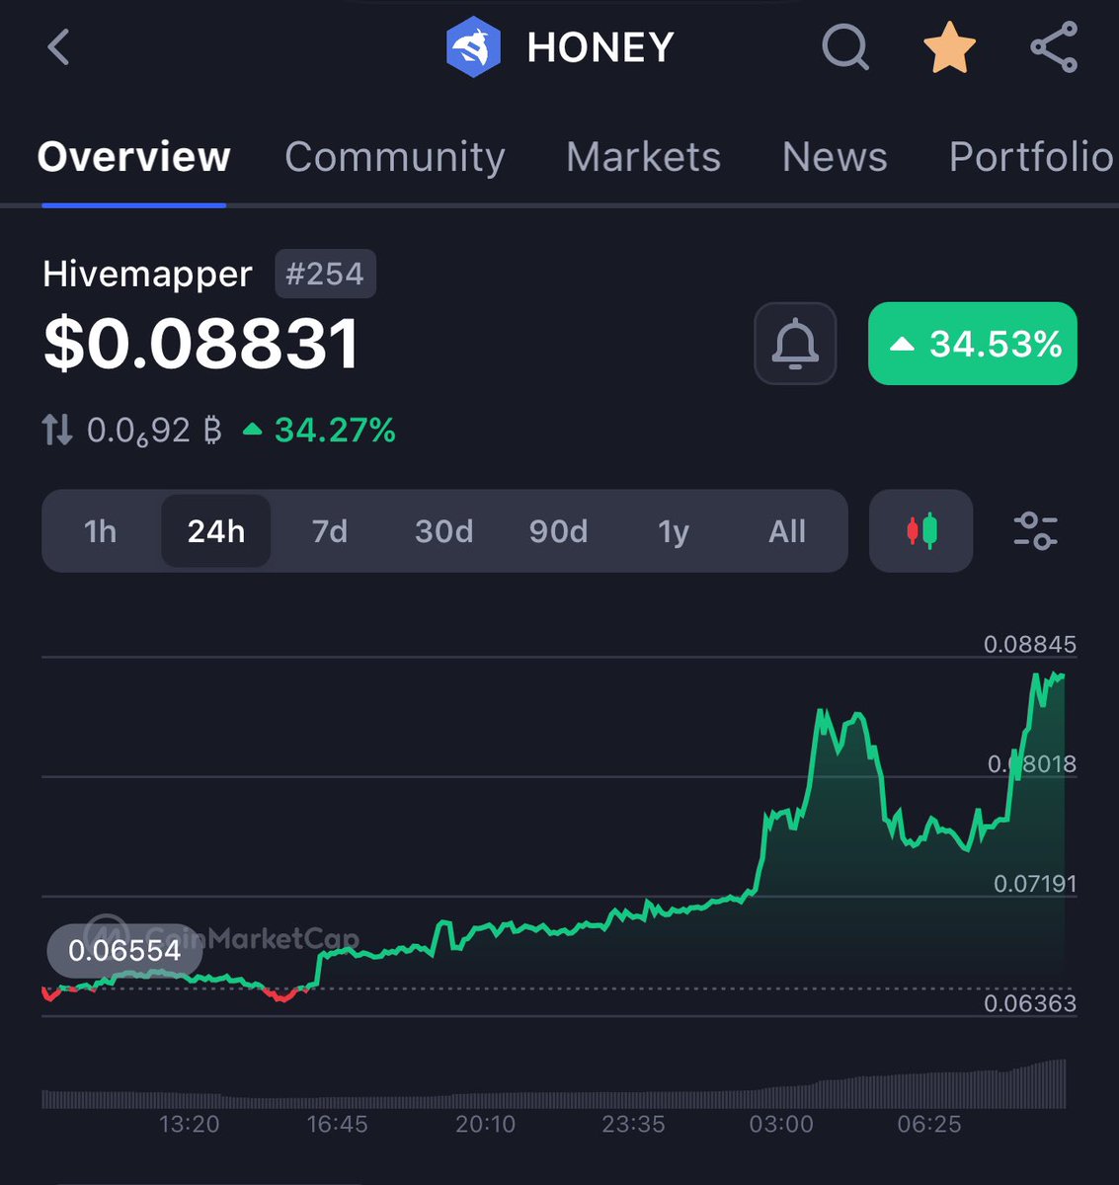
Task: Set a price alert with the bell icon
Action: 795,344
